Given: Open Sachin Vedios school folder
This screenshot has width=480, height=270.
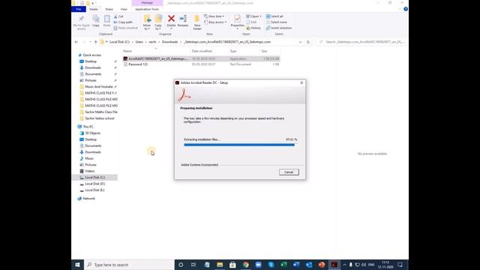Looking at the screenshot, I should point(100,118).
